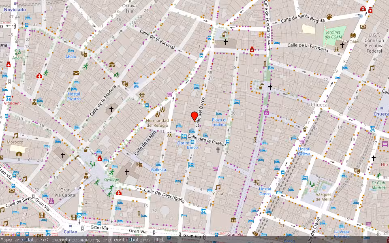
Task: Click the book library icon above COAM label
Action: tap(353, 36)
